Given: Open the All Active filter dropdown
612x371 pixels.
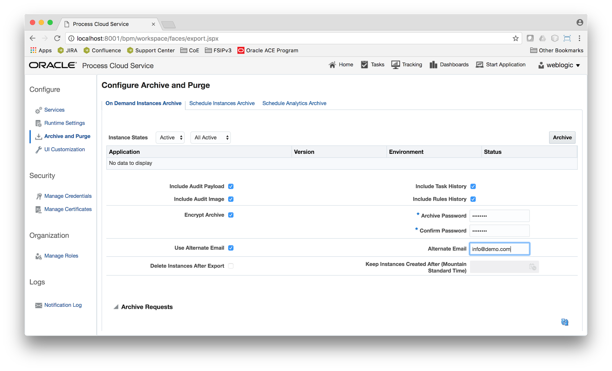Looking at the screenshot, I should [x=210, y=137].
